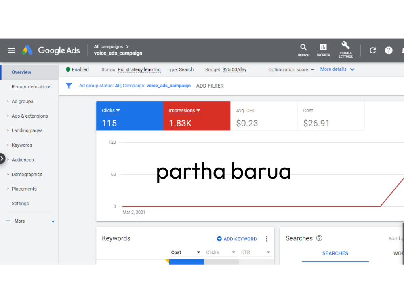The width and height of the screenshot is (404, 303).
Task: Go to All campaigns breadcrumb
Action: (108, 46)
